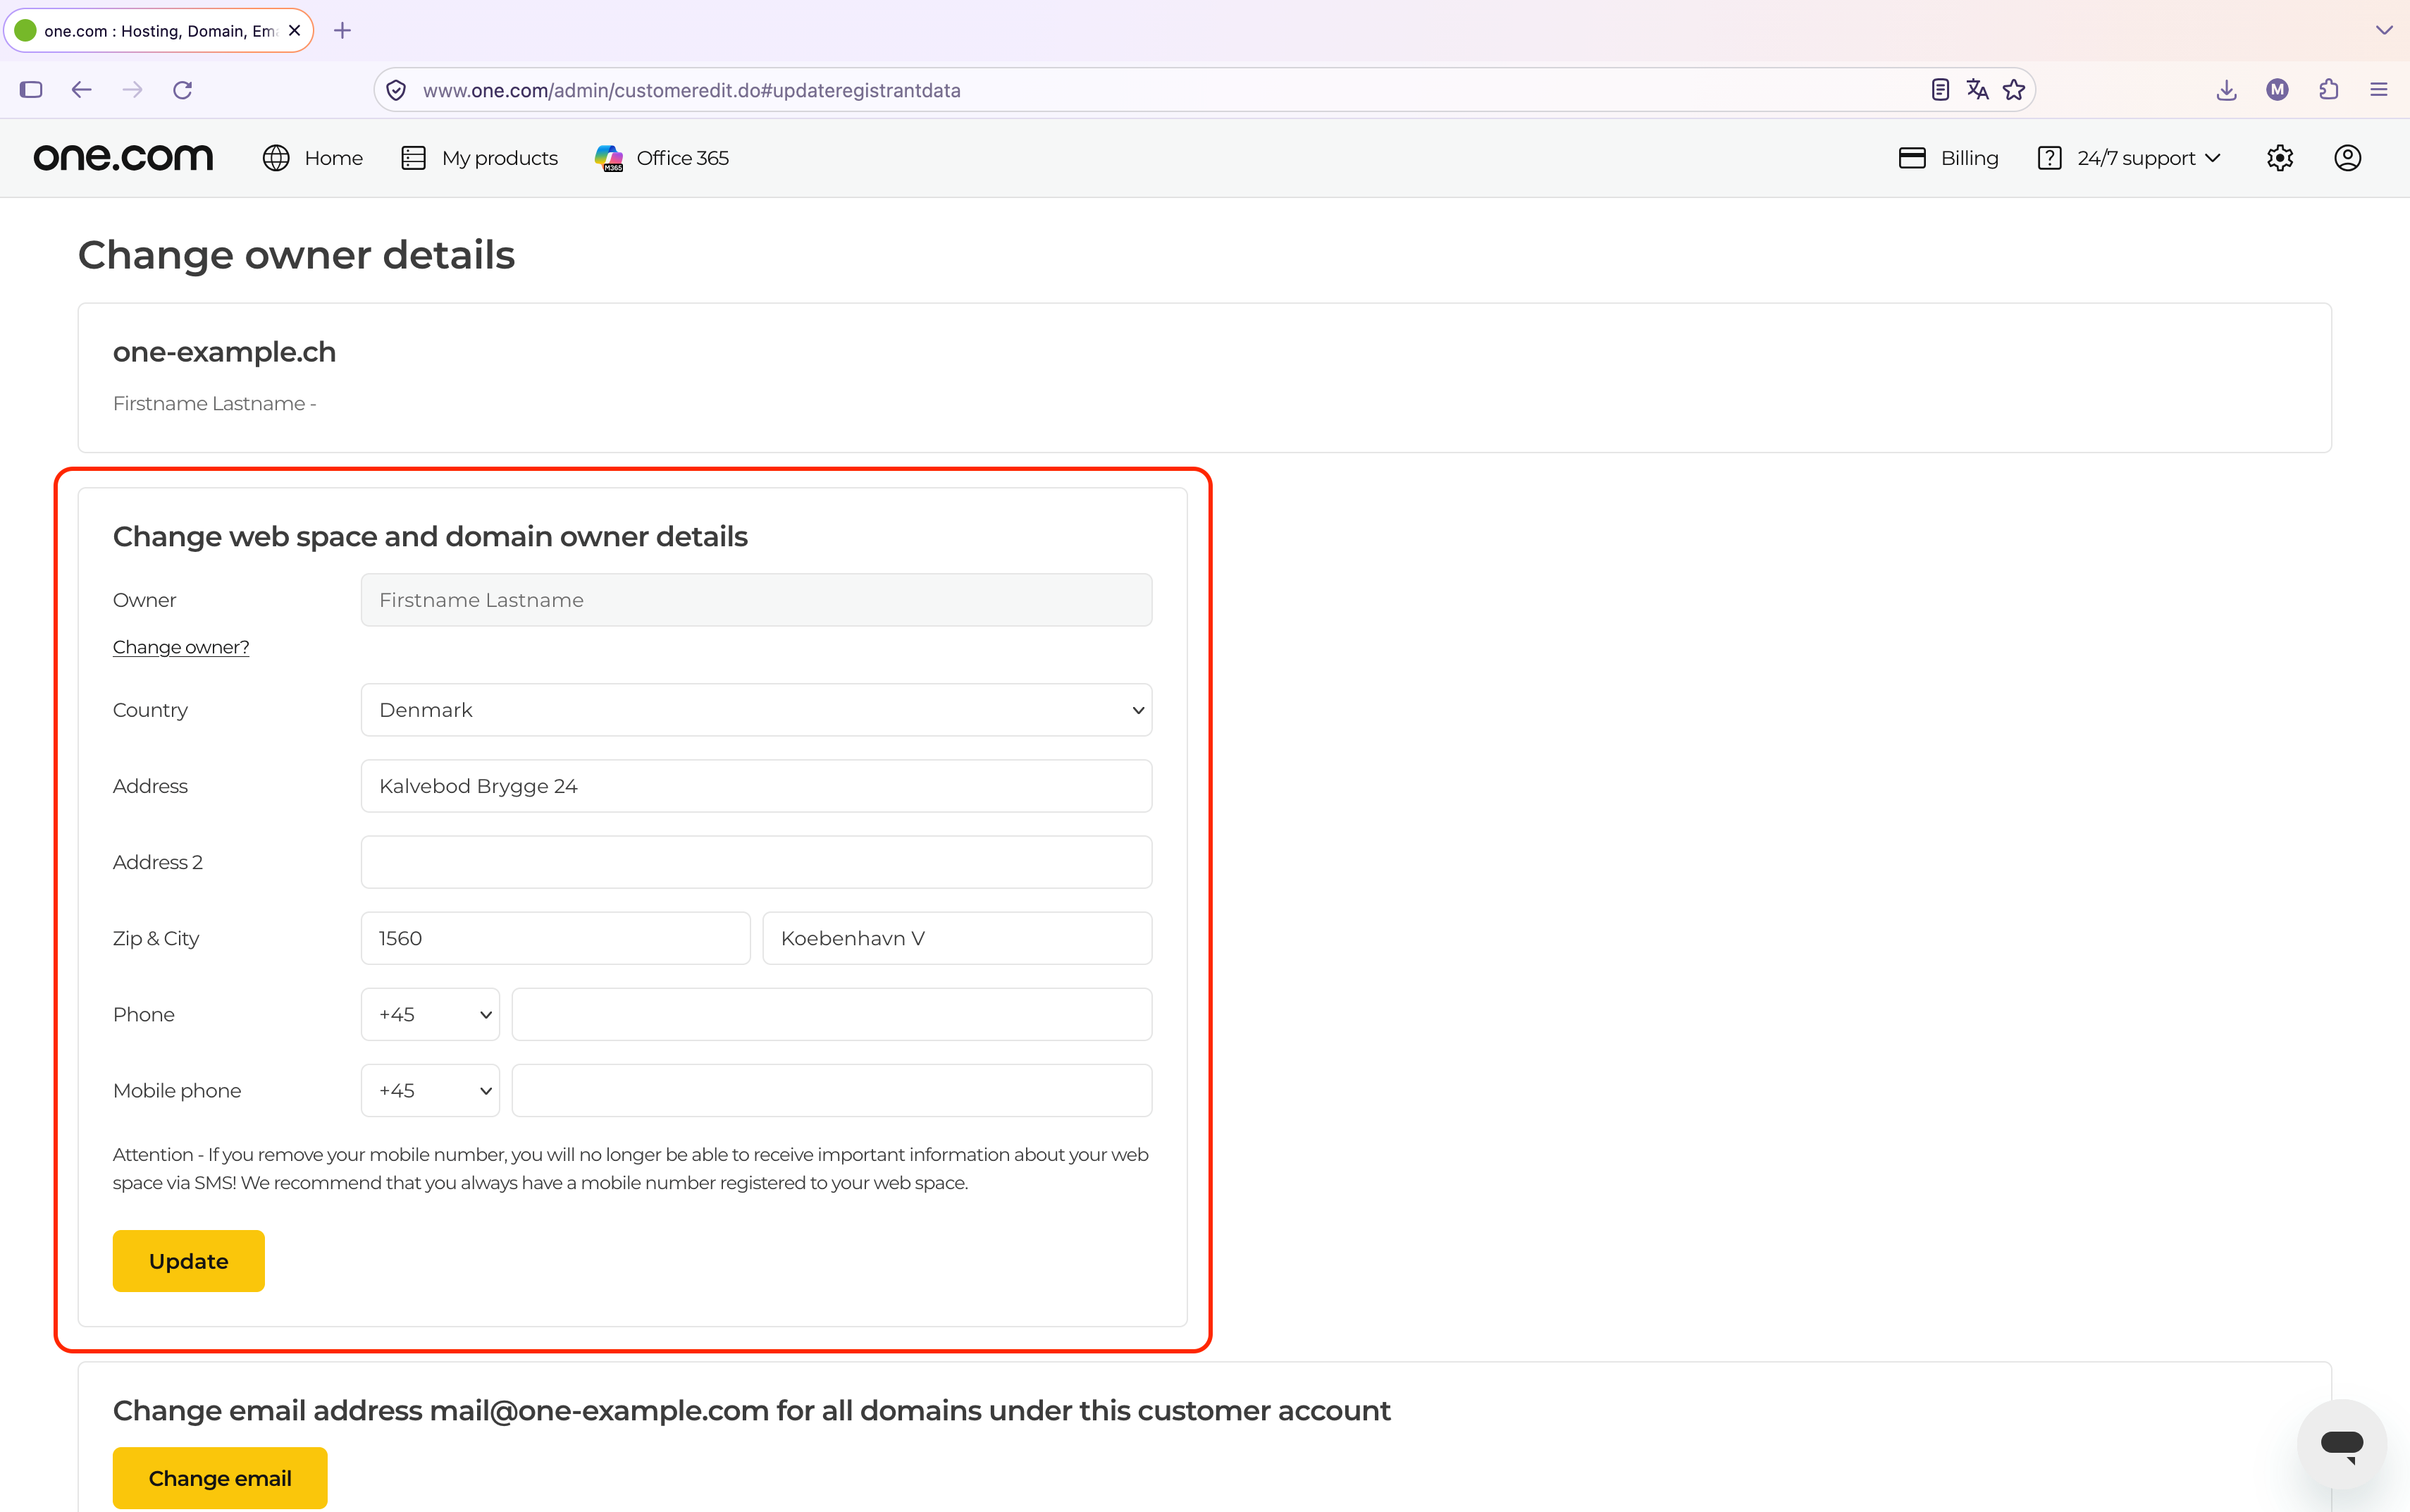The image size is (2410, 1512).
Task: Click the Change email button
Action: [220, 1478]
